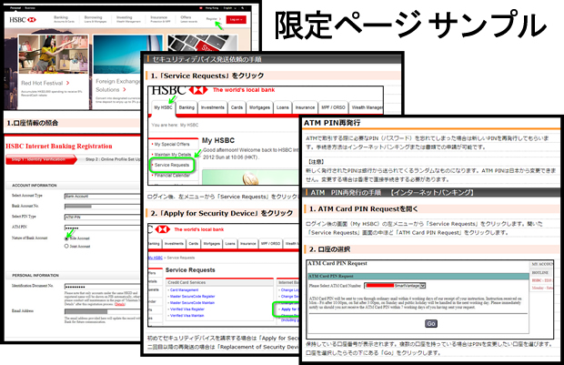Click the Identification Document No. field
Viewport: 564px width, 365px height.
102,287
